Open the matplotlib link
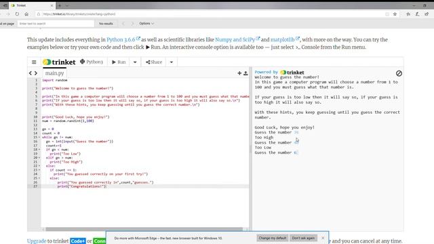The width and height of the screenshot is (434, 244). tap(285, 39)
